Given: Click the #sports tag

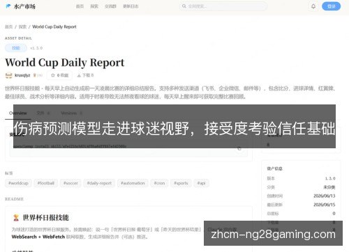Looking at the screenshot, I should 181,183.
